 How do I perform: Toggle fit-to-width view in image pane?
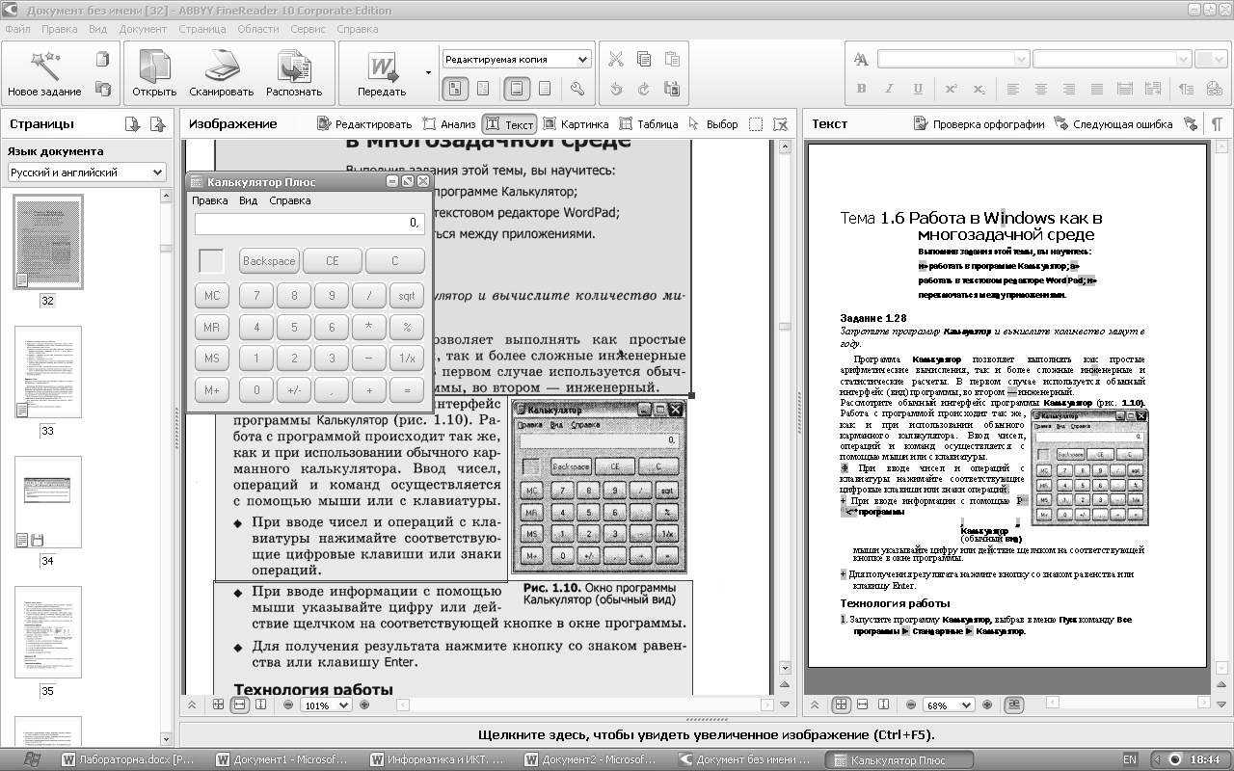coord(241,705)
